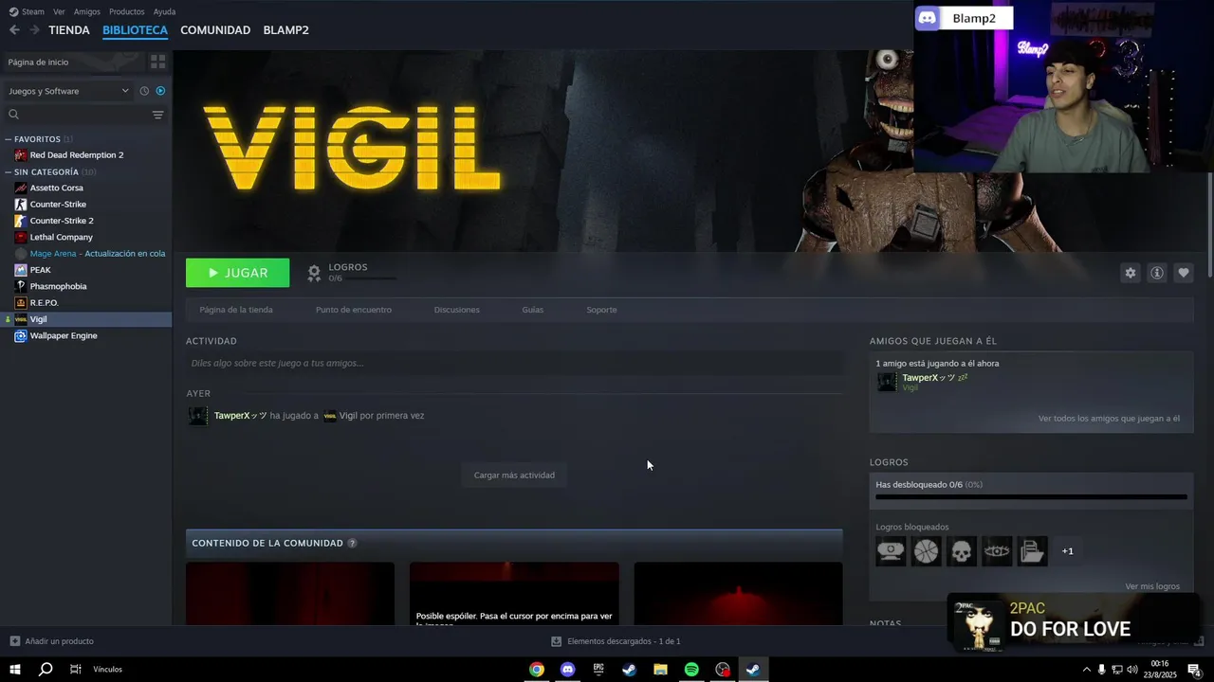Open Lethal Company library entry
1214x682 pixels.
tap(62, 238)
